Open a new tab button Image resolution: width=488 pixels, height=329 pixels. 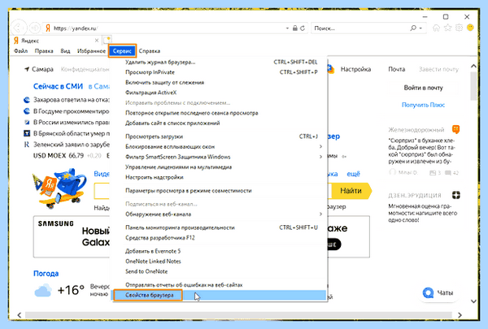(107, 40)
